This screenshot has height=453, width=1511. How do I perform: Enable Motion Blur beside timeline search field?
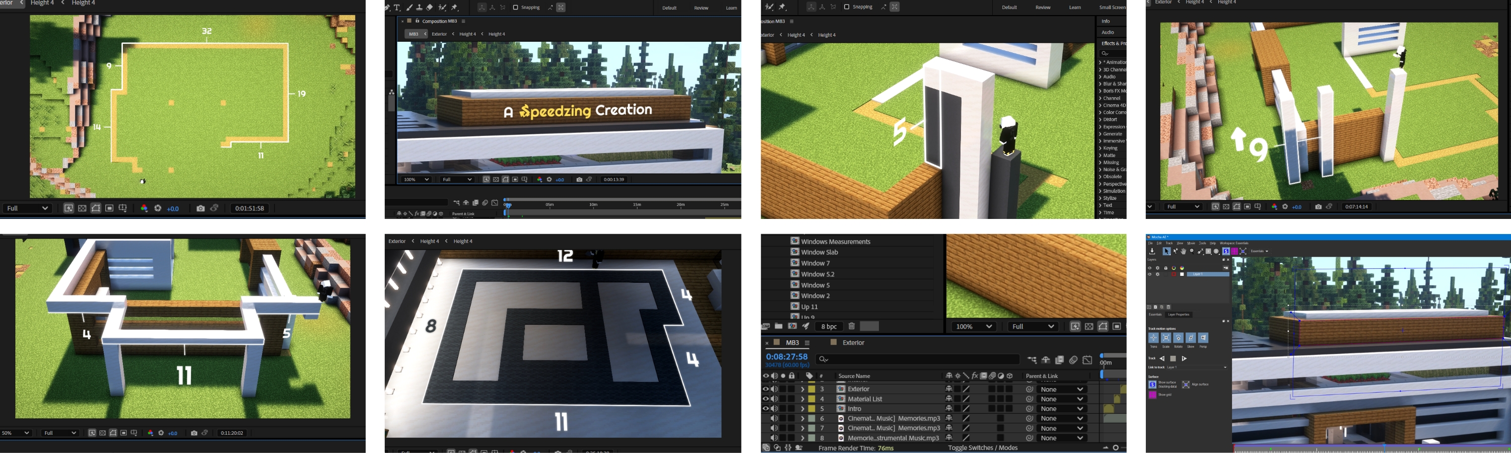[1073, 360]
